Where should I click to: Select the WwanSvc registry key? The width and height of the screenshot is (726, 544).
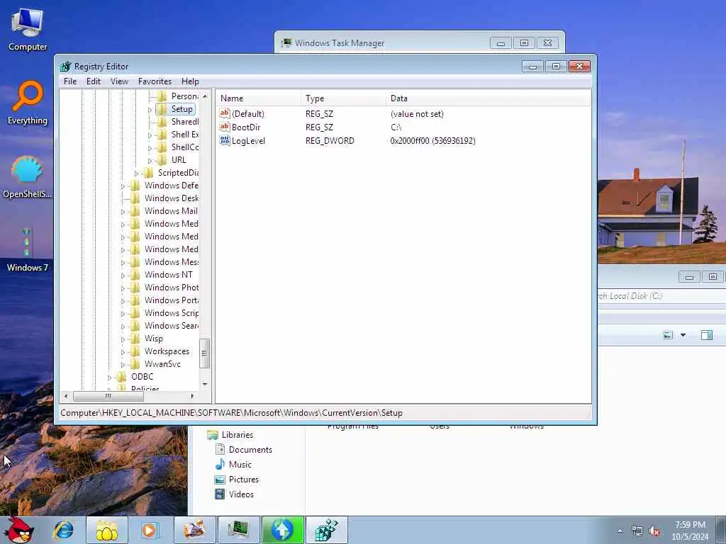162,364
